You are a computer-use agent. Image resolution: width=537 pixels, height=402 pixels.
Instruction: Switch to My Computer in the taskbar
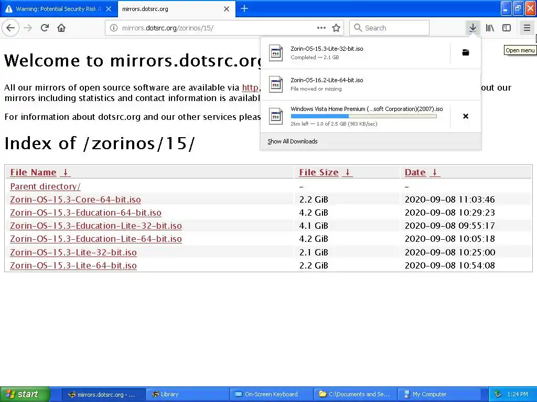coord(439,394)
